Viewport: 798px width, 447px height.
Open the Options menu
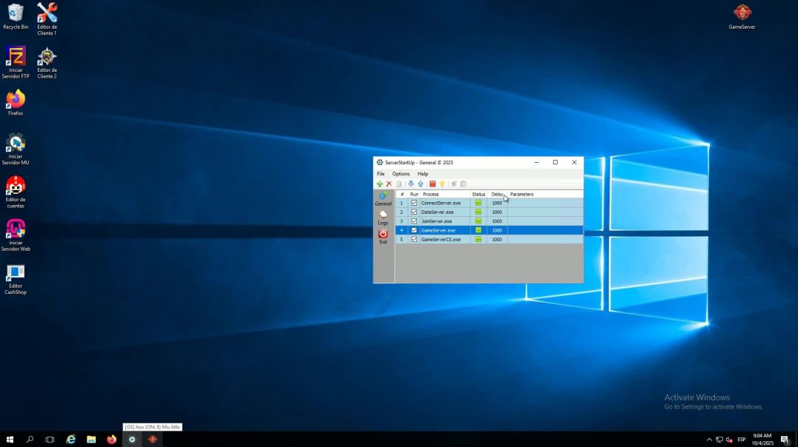[400, 174]
